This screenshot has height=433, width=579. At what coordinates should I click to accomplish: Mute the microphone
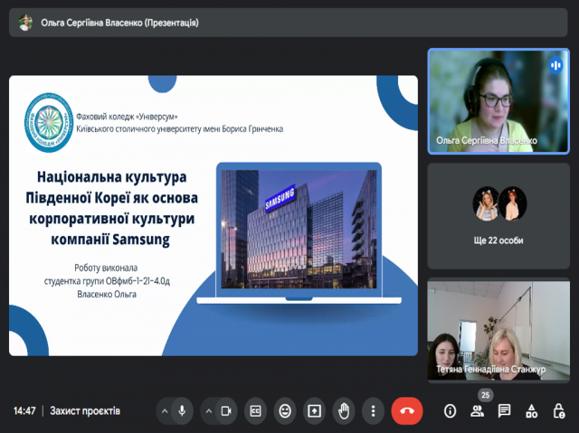pyautogui.click(x=182, y=411)
